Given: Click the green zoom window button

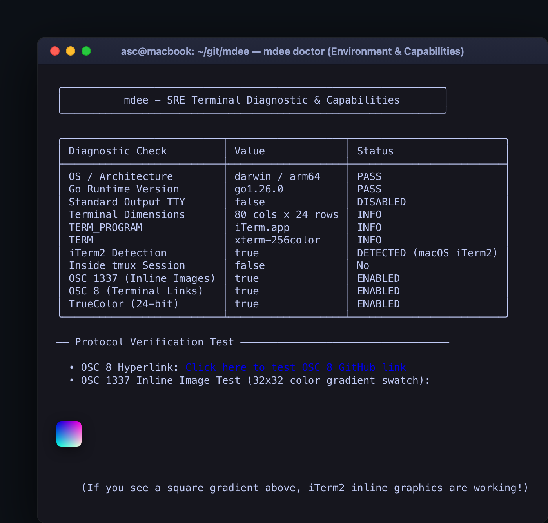Looking at the screenshot, I should 86,51.
